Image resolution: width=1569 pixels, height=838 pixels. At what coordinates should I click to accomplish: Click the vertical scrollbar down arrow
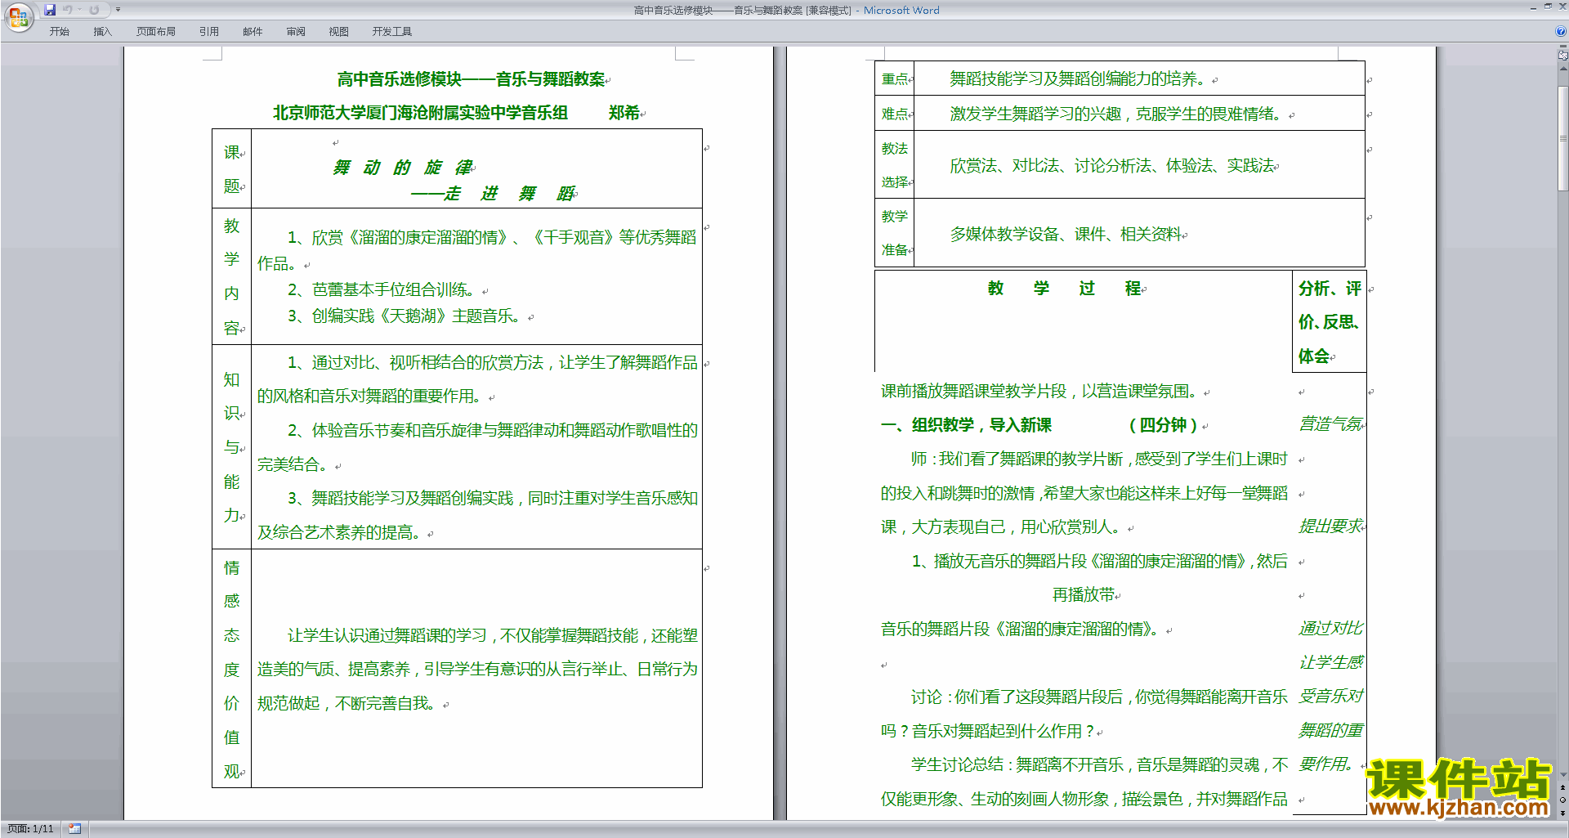click(x=1562, y=775)
